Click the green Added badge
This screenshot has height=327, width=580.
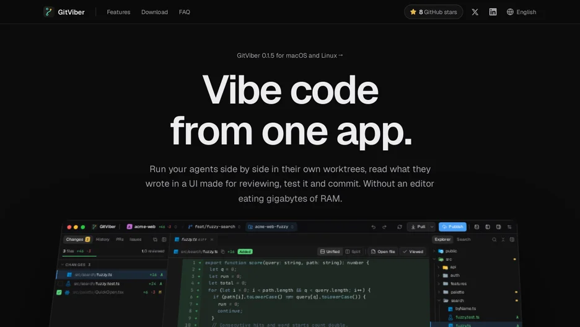pyautogui.click(x=245, y=251)
